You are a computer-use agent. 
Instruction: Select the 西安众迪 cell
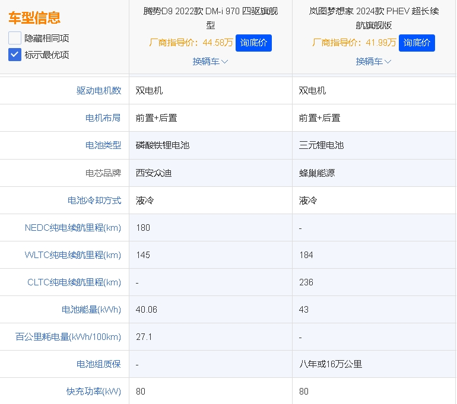[x=211, y=173]
